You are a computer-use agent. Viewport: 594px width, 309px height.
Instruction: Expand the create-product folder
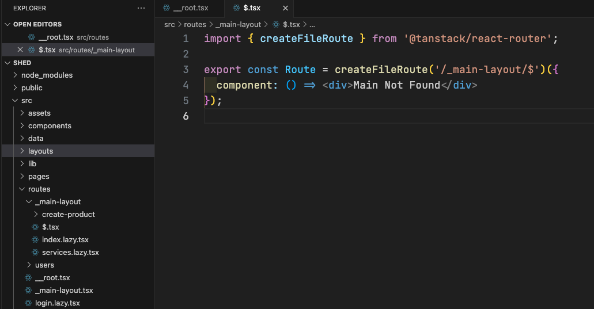click(36, 214)
